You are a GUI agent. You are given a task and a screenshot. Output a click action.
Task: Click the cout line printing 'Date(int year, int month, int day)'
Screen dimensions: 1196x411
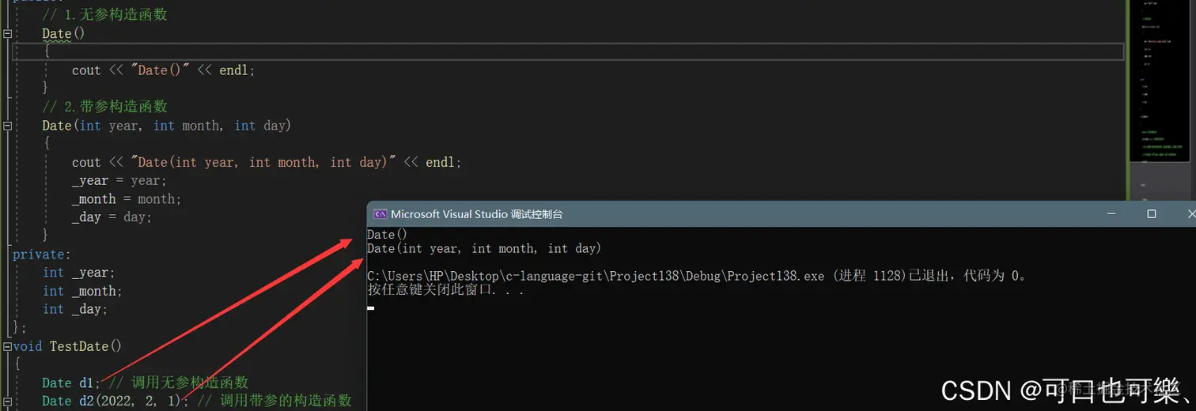coord(267,162)
